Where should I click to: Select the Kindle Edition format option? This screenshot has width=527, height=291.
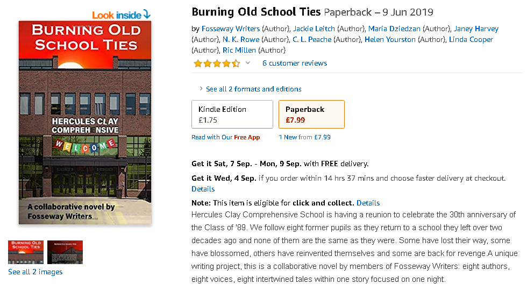(232, 114)
